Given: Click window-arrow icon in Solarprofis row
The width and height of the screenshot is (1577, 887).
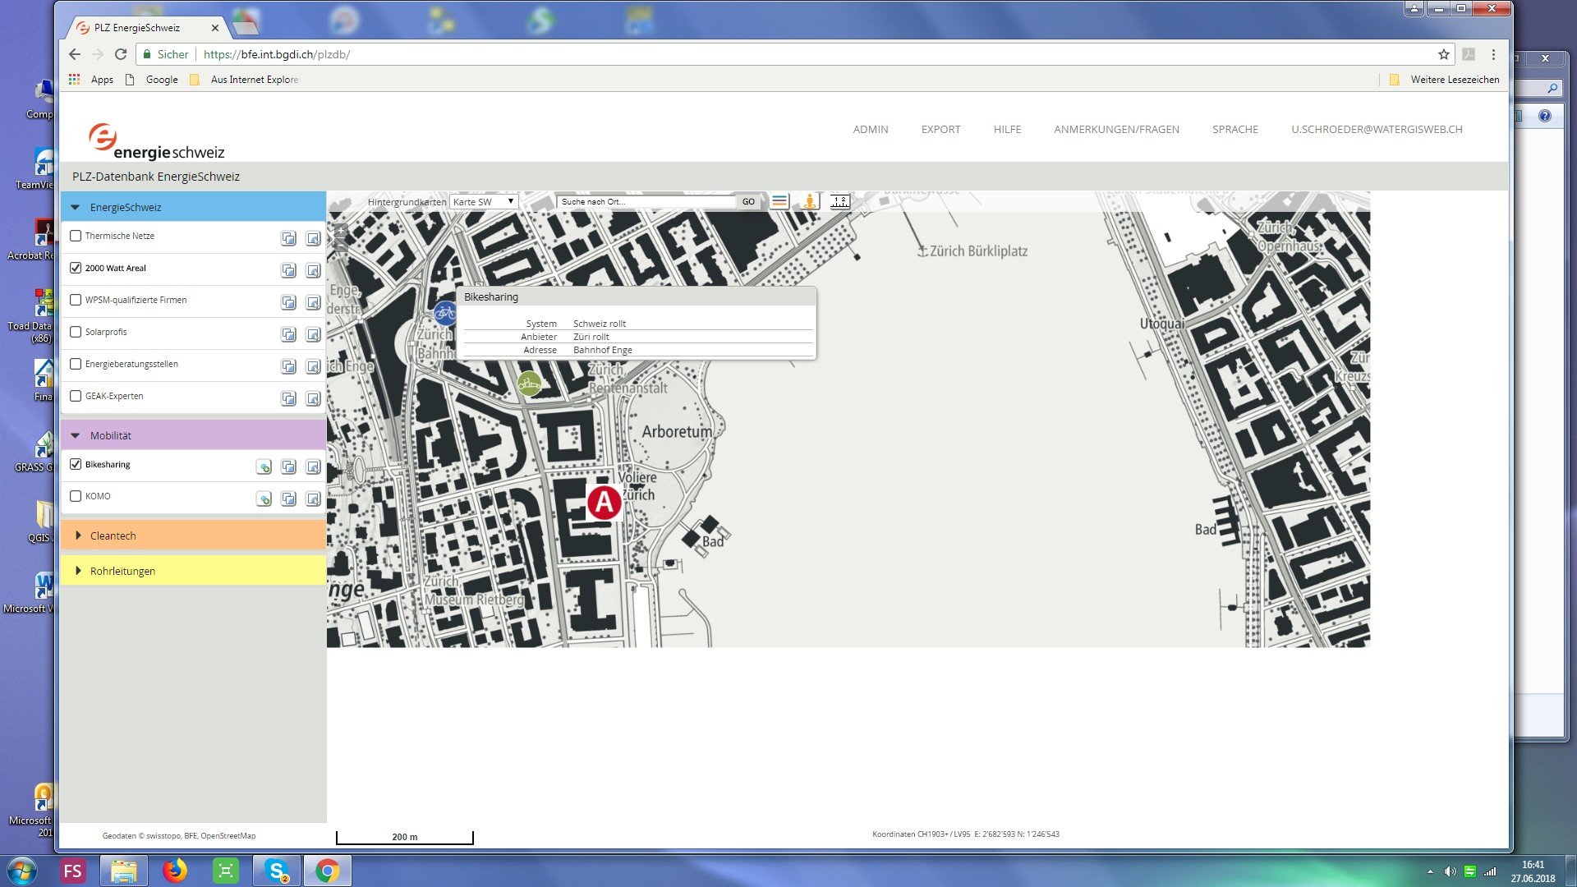Looking at the screenshot, I should coord(313,334).
